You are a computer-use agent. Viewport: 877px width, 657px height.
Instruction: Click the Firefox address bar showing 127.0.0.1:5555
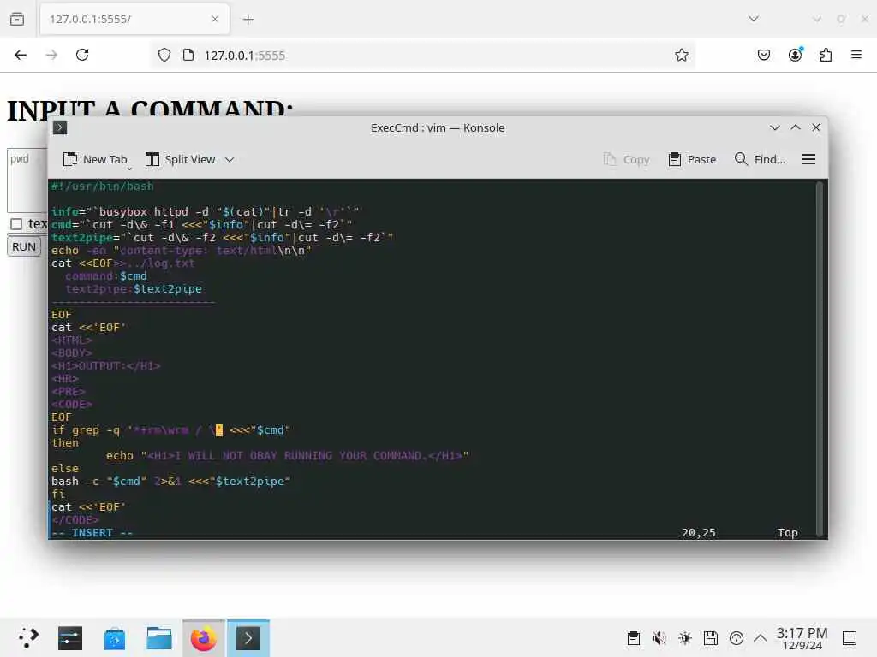tap(422, 56)
